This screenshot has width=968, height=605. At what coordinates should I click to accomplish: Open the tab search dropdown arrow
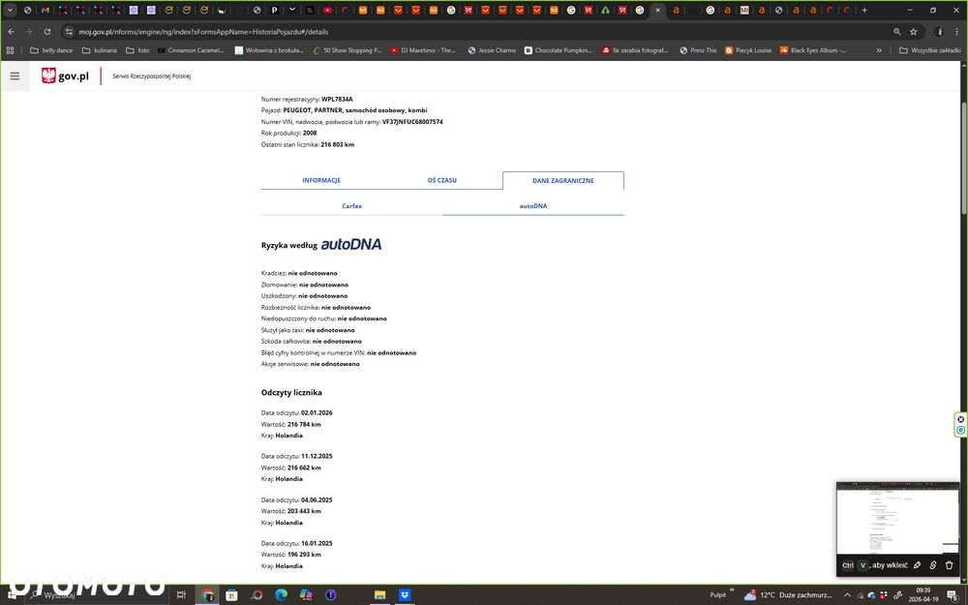(x=10, y=10)
